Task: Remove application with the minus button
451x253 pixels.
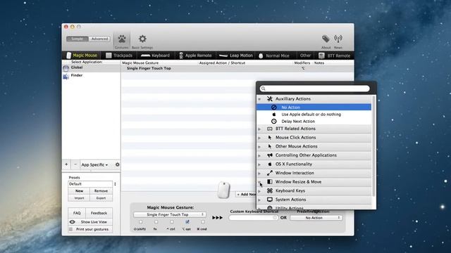Action: pyautogui.click(x=75, y=164)
